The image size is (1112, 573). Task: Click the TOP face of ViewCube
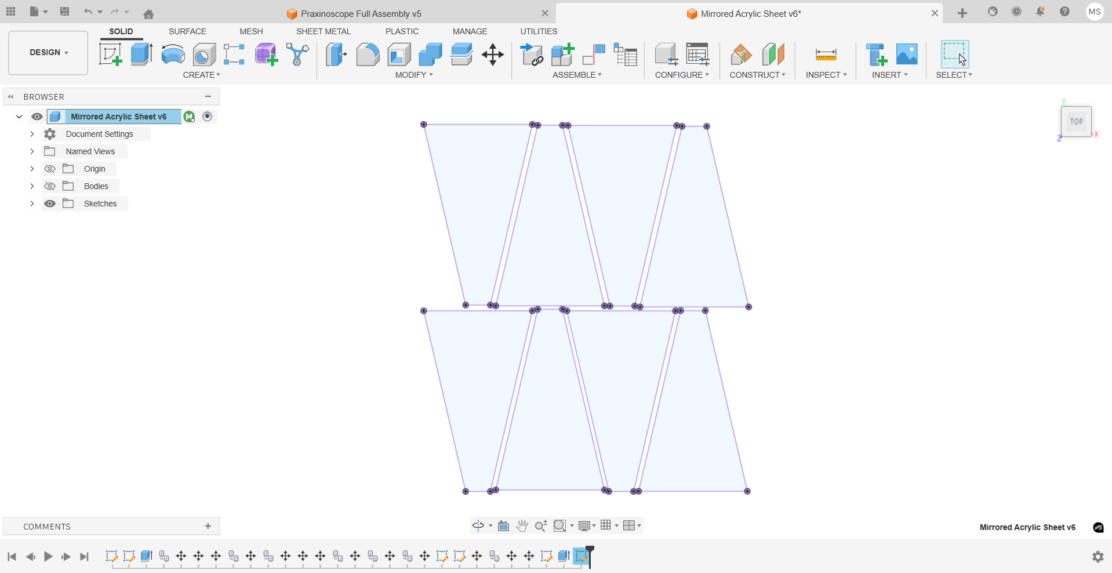(x=1077, y=122)
